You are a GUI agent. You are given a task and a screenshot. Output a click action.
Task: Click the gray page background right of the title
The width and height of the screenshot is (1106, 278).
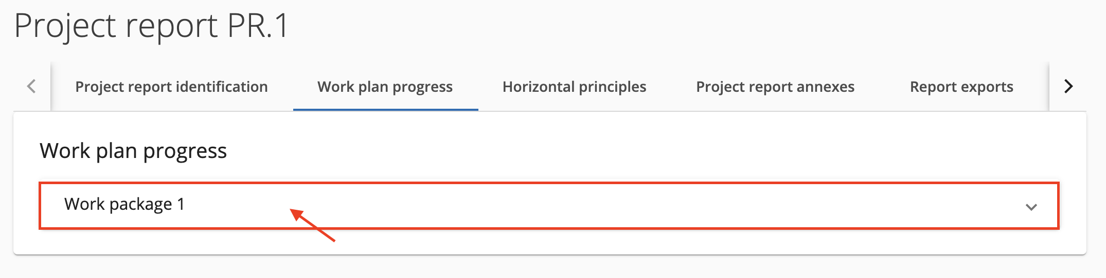[x=669, y=26]
